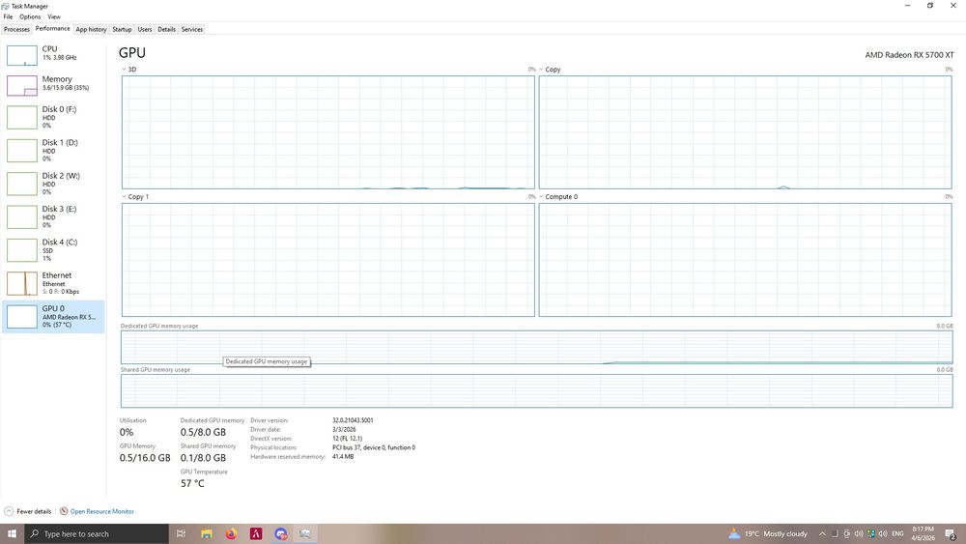Open the blue chat app with badge
This screenshot has width=966, height=544.
(x=281, y=533)
